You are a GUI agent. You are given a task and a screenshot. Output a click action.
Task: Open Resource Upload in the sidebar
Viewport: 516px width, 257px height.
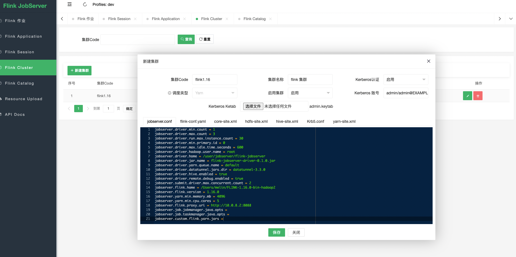coord(28,99)
